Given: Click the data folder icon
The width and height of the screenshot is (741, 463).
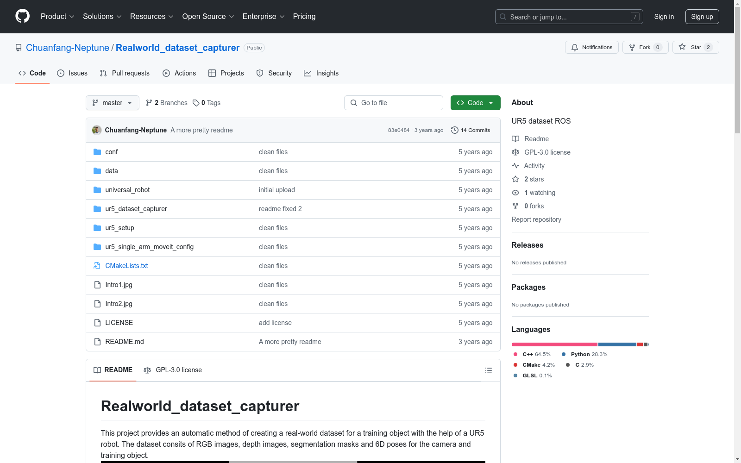Looking at the screenshot, I should (x=97, y=171).
